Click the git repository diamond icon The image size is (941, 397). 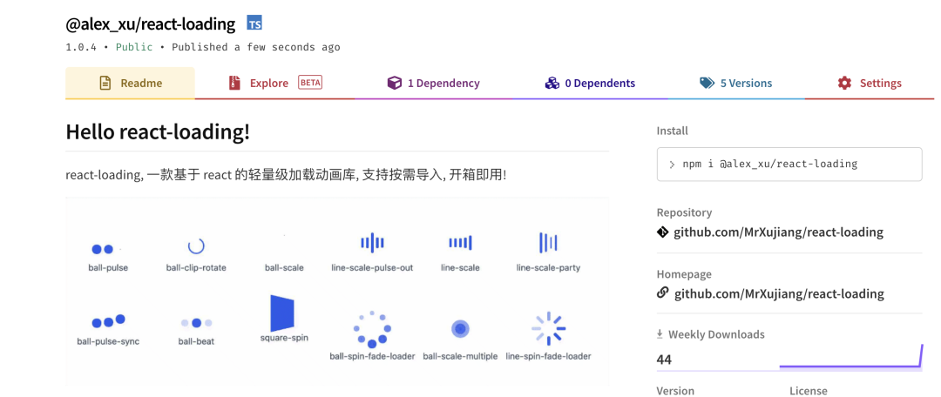(x=662, y=232)
